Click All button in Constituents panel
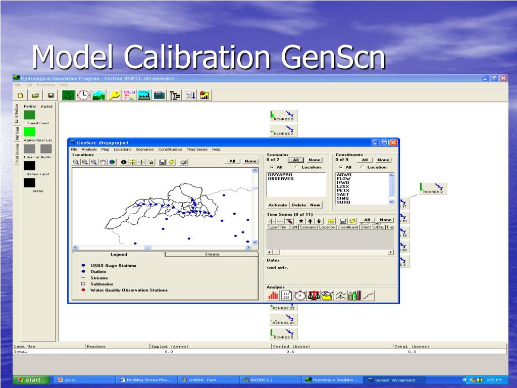This screenshot has height=388, width=517. [365, 160]
